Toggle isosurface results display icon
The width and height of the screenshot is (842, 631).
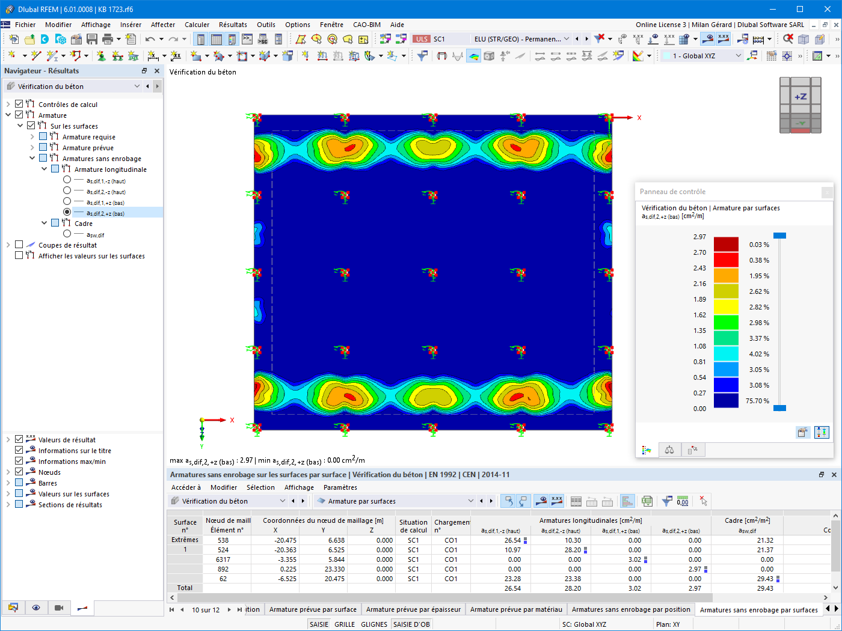(474, 56)
